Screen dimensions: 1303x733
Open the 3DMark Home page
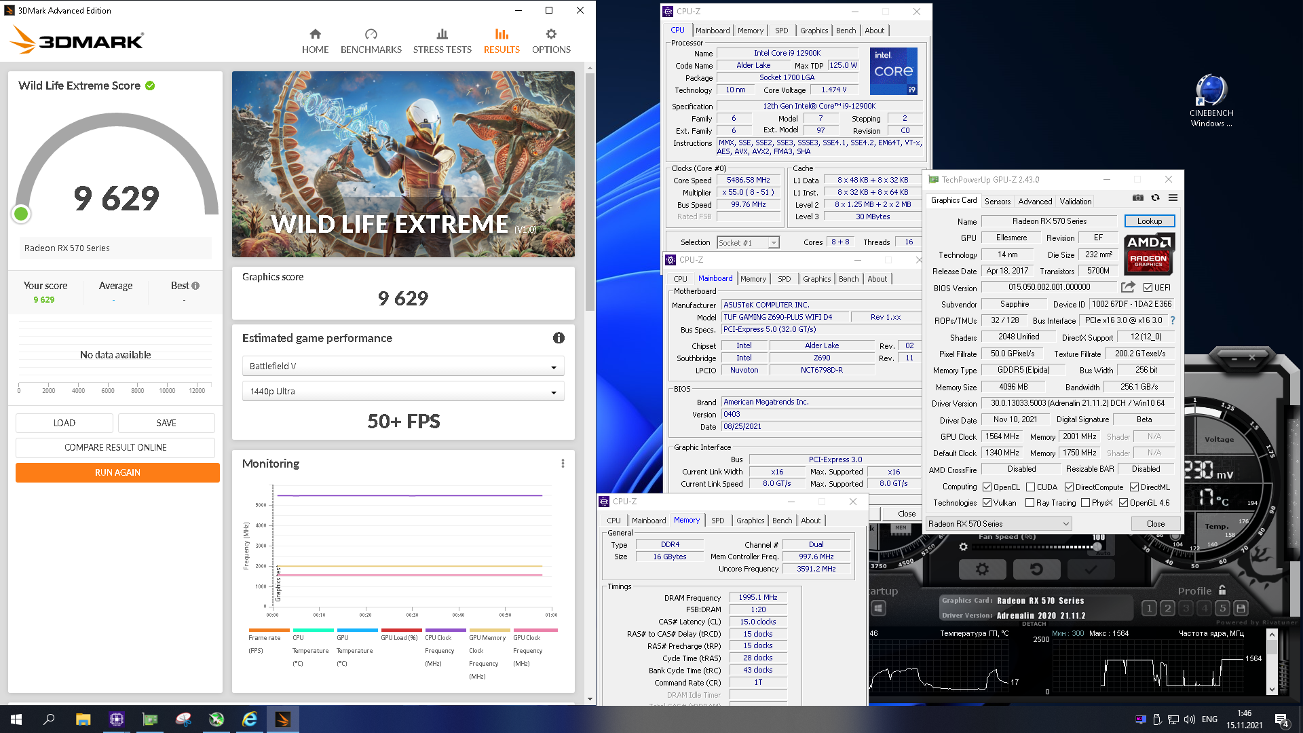[x=315, y=41]
